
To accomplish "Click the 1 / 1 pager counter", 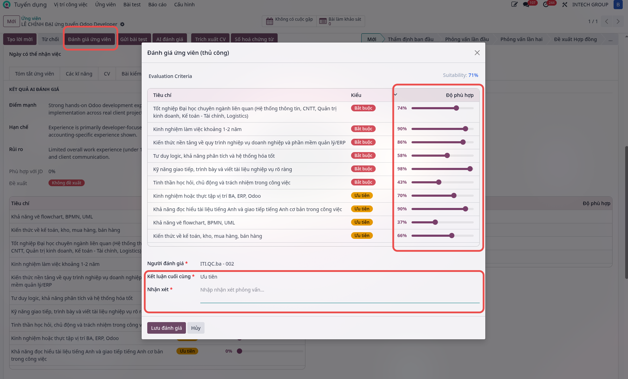I will coord(593,21).
